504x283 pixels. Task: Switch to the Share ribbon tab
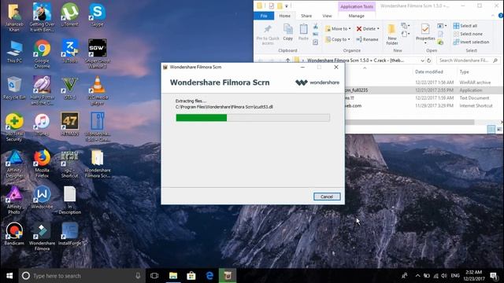(x=306, y=16)
